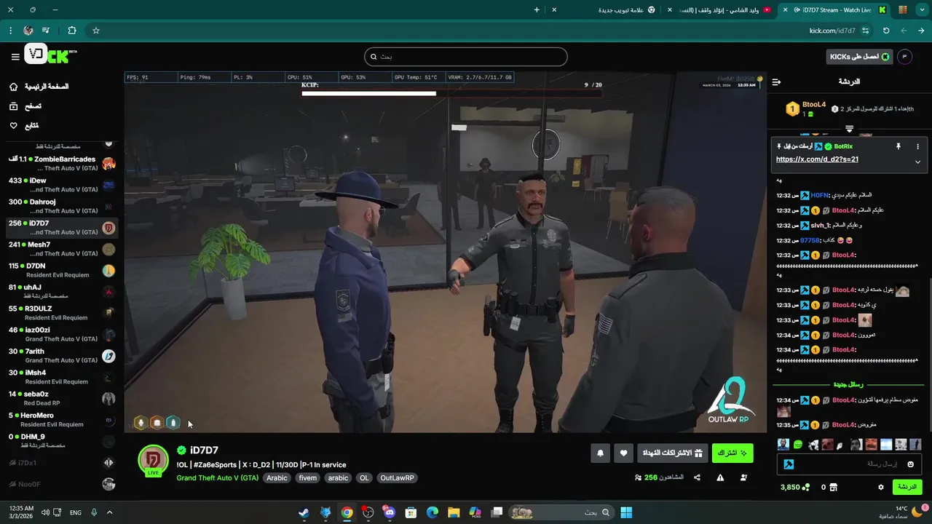Follow the channel with heart button
This screenshot has height=524, width=932.
[623, 453]
